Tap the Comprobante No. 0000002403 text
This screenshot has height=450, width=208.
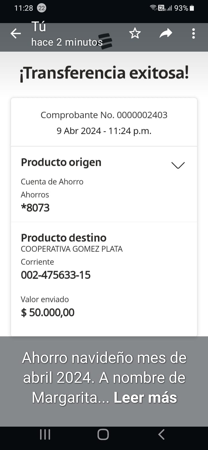coord(104,115)
